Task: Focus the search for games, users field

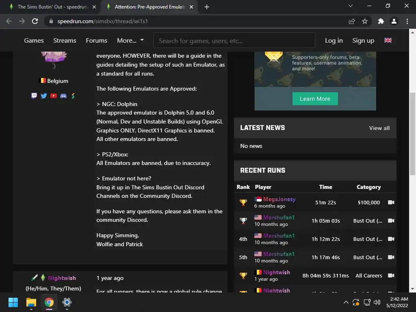Action: pos(234,41)
